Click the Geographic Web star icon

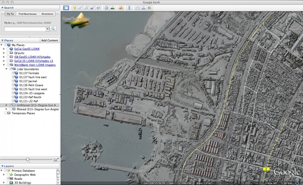point(11,175)
